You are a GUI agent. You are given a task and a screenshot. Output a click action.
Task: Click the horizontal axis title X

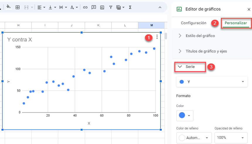89,123
